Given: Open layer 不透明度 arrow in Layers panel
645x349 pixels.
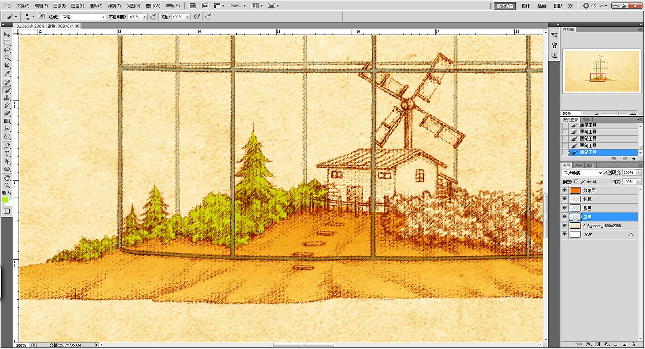Looking at the screenshot, I should click(639, 173).
